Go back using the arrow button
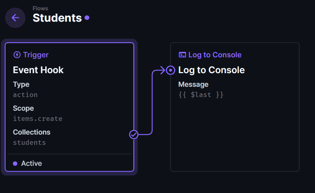 [x=15, y=18]
